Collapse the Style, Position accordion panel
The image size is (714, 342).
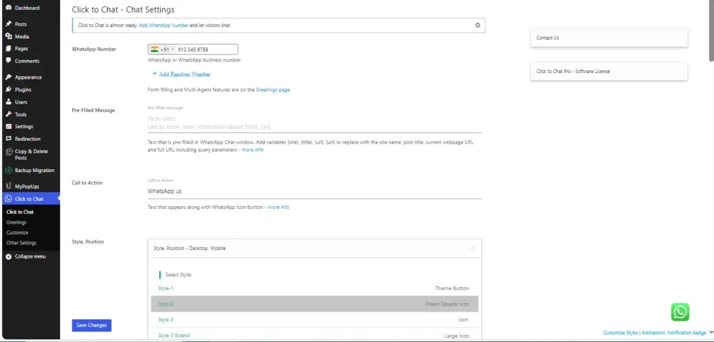472,248
